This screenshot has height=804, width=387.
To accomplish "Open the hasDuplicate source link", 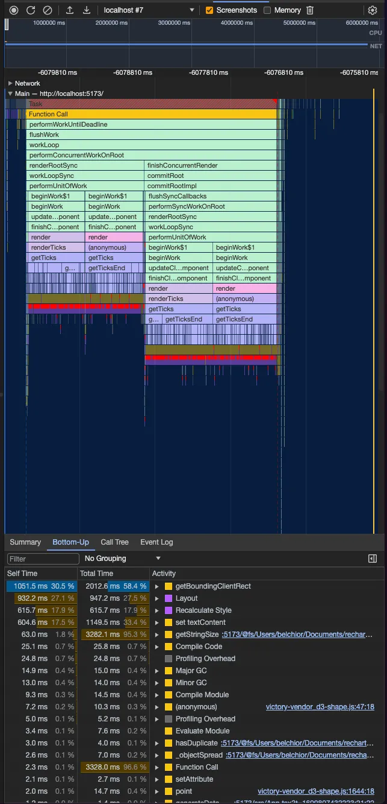I will 297,743.
